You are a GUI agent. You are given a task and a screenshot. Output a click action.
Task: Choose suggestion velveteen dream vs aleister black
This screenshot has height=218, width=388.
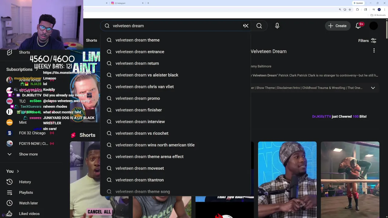click(175, 75)
